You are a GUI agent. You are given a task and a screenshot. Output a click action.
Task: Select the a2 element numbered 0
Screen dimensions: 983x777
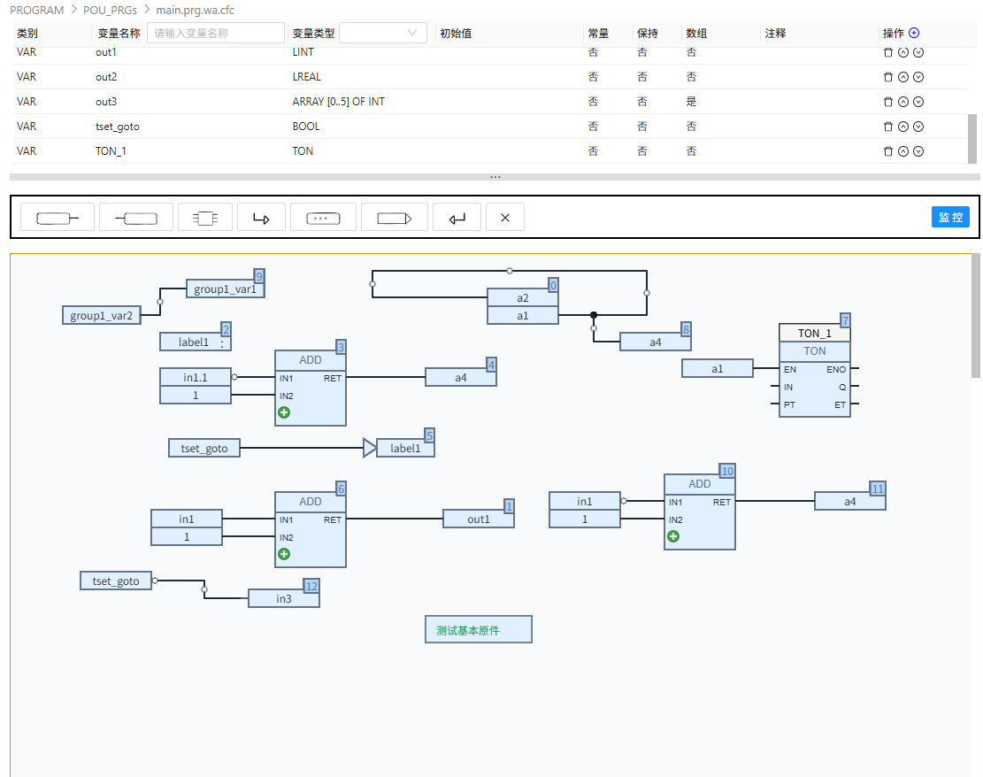(x=522, y=298)
